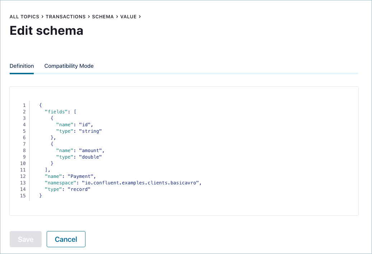Click line number 15 in the gutter
Viewport: 372px width, 254px height.
pos(23,196)
